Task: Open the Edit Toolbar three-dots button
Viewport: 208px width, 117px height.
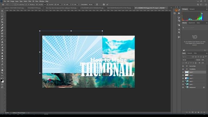Action: tap(2, 76)
